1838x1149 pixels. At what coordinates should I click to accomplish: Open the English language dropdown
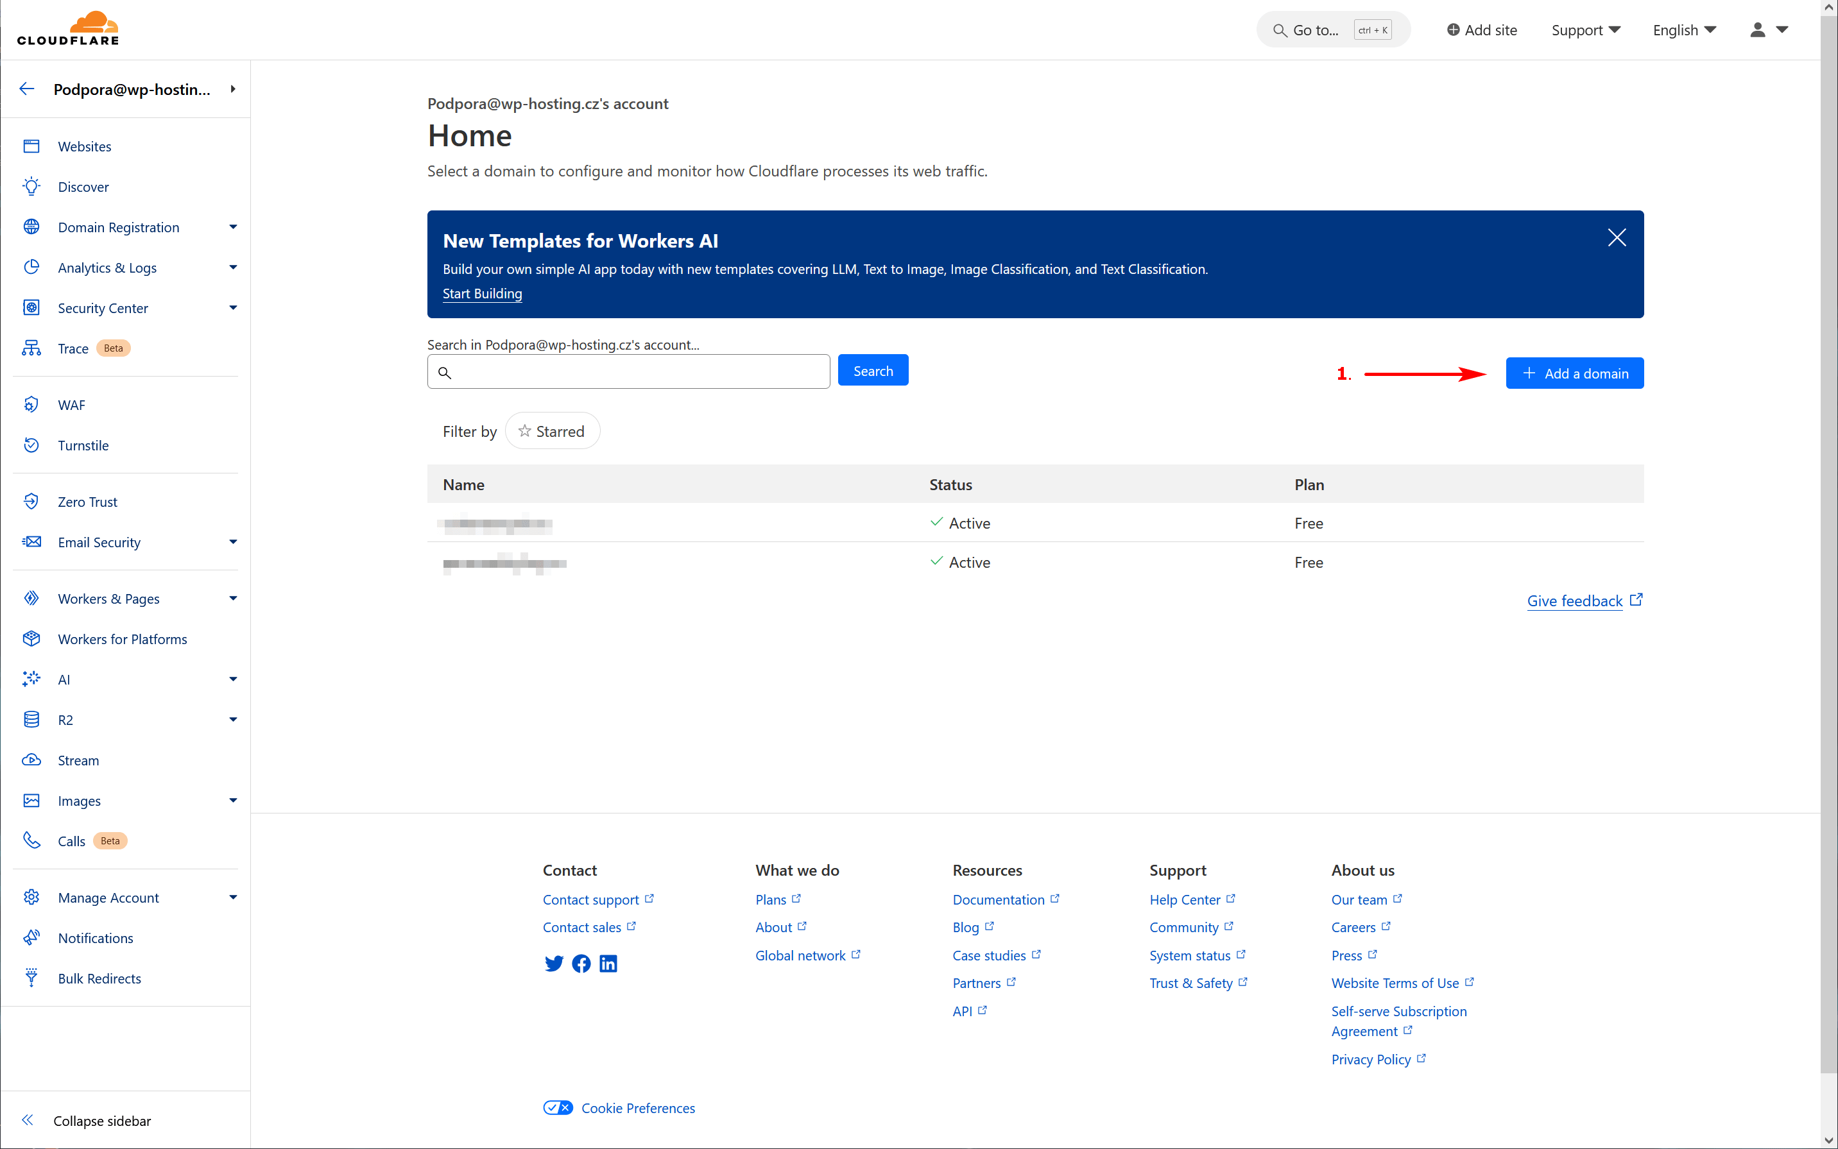[x=1685, y=30]
